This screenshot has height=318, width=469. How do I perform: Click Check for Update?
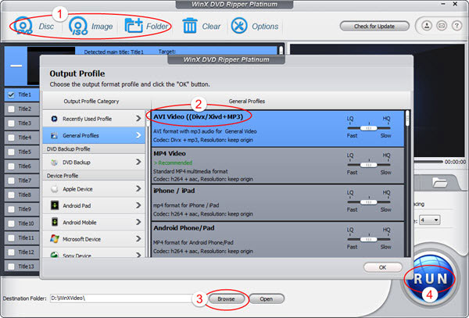pyautogui.click(x=374, y=27)
